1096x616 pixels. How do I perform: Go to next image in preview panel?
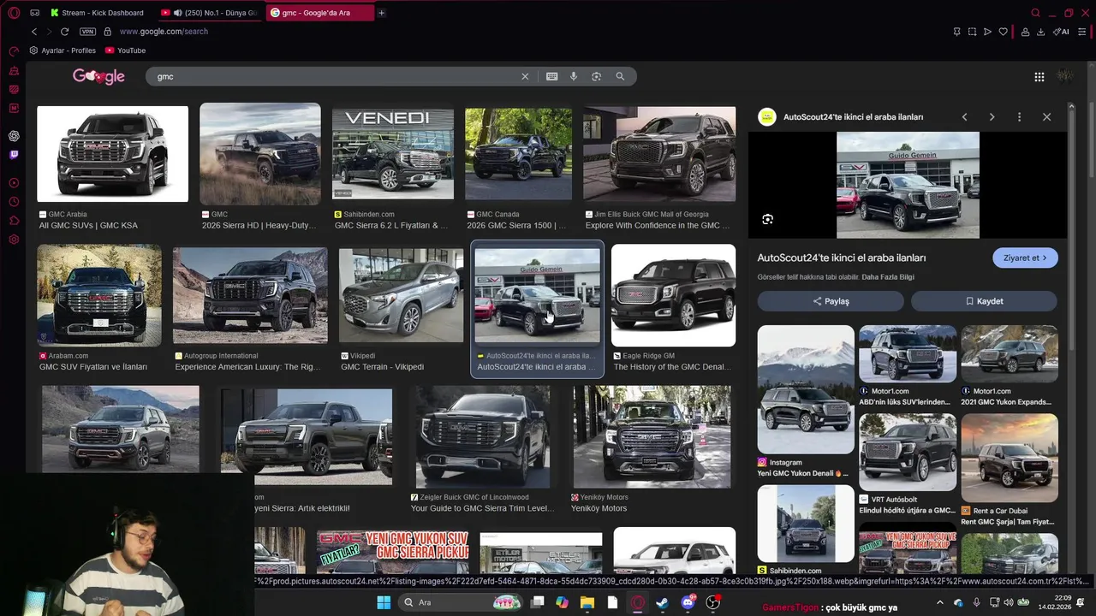coord(992,117)
